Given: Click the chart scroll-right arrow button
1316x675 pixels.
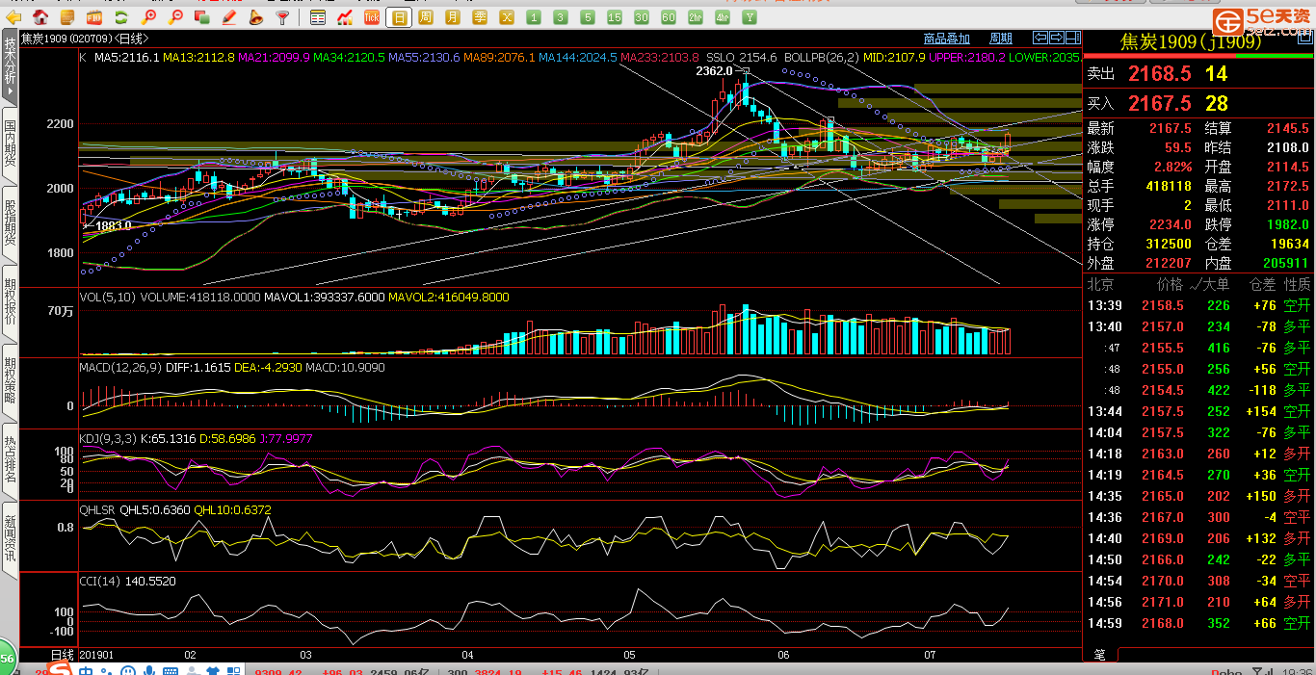Looking at the screenshot, I should pos(1056,38).
